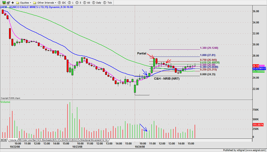This screenshot has width=267, height=152.
Task: Open the Stochastic(8(3),3) tab
Action: click(51, 140)
